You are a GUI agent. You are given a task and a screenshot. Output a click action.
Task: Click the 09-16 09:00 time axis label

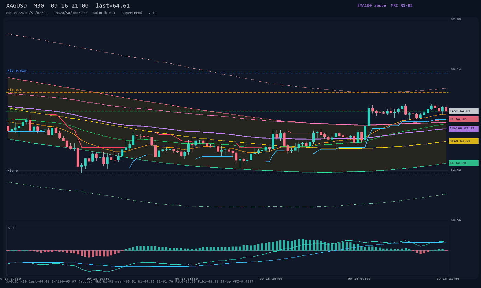coord(359,279)
